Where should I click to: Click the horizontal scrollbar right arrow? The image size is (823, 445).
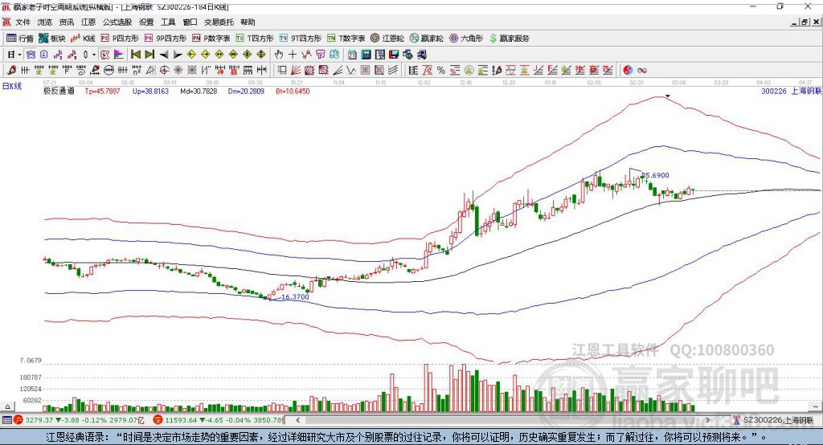click(x=707, y=420)
